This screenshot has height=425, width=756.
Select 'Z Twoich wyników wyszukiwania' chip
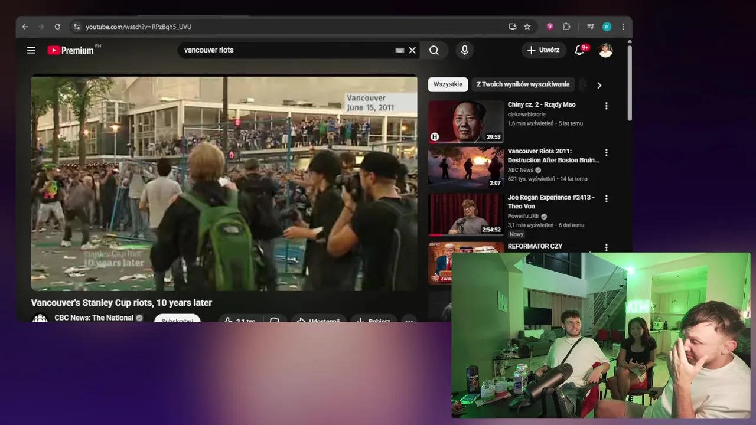click(523, 84)
